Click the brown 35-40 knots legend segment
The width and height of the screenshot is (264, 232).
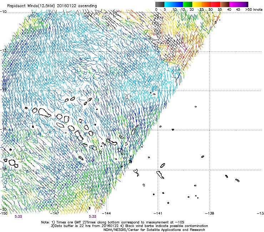[225, 4]
